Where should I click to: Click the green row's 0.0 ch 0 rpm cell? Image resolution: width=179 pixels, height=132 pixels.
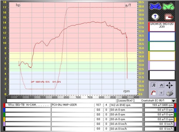point(126,114)
